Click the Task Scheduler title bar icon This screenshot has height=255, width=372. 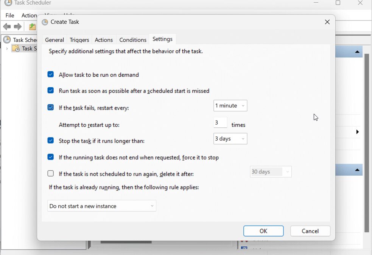point(8,3)
